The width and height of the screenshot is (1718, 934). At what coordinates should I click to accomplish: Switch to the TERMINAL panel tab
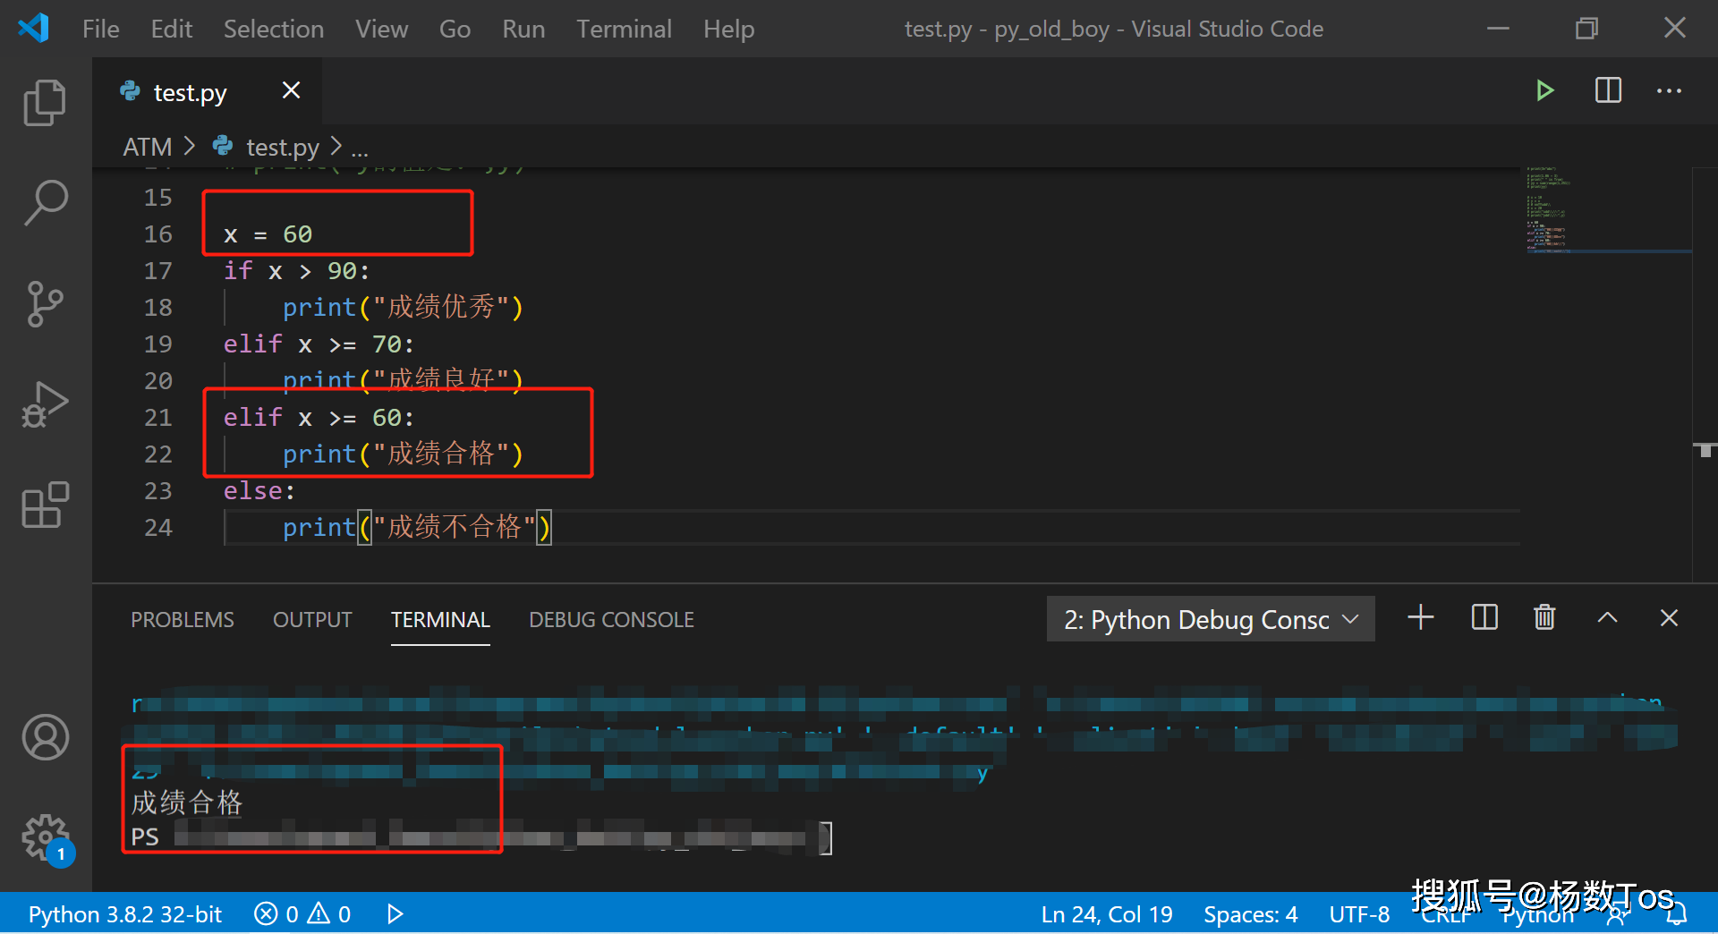(x=440, y=619)
